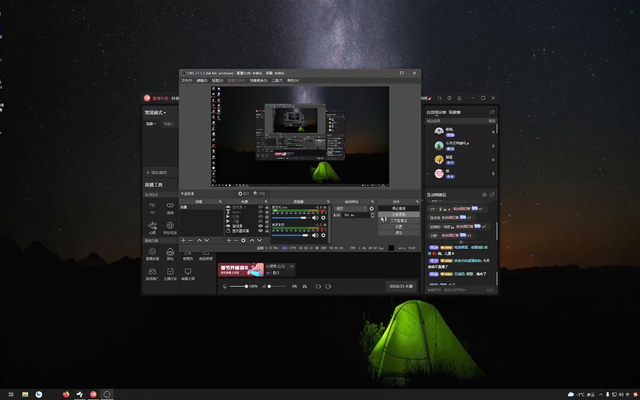The height and width of the screenshot is (400, 640).
Task: Click 开始录制 button in OBS
Action: click(x=399, y=214)
